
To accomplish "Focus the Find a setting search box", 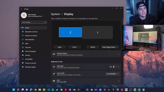I will coord(34,22).
